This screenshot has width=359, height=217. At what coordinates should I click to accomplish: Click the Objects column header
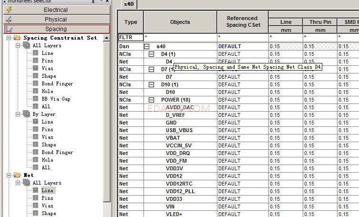tap(180, 22)
